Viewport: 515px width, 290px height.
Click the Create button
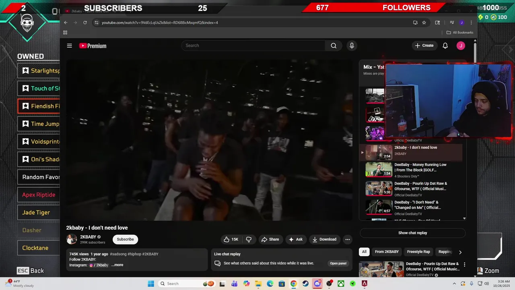tap(424, 46)
